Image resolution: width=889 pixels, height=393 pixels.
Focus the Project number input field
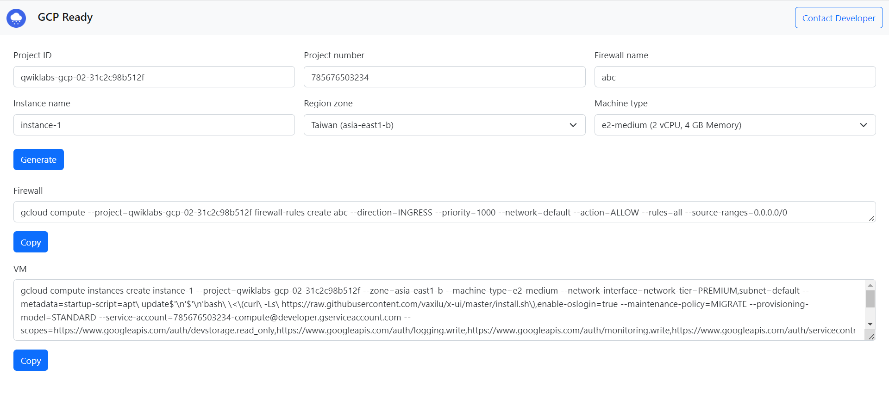[x=444, y=77]
